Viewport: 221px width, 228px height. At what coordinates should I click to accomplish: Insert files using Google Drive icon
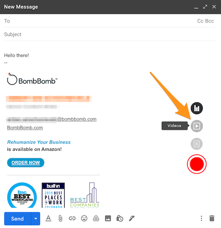96,218
